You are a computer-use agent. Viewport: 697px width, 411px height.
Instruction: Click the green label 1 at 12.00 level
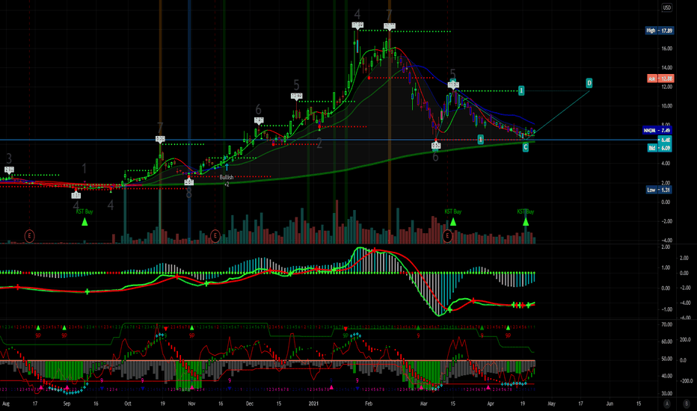[521, 90]
